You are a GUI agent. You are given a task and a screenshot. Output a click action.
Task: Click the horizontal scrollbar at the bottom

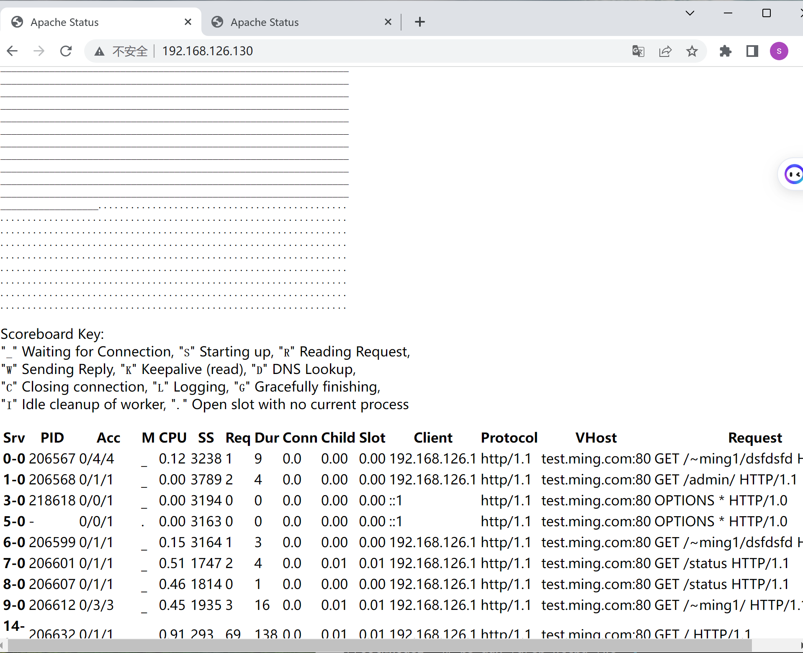pos(377,645)
